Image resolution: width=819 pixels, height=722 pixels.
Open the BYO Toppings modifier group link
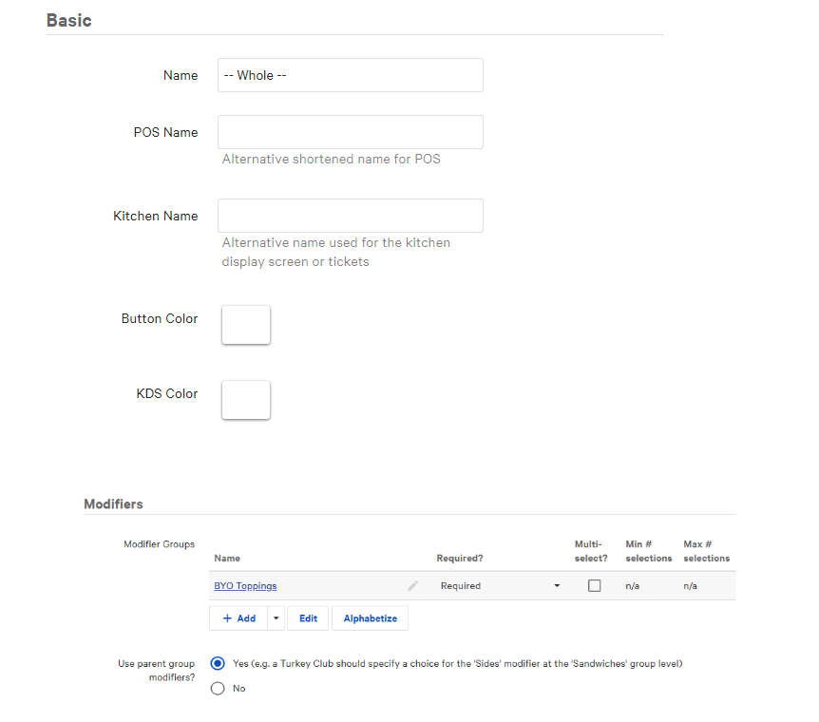[245, 586]
